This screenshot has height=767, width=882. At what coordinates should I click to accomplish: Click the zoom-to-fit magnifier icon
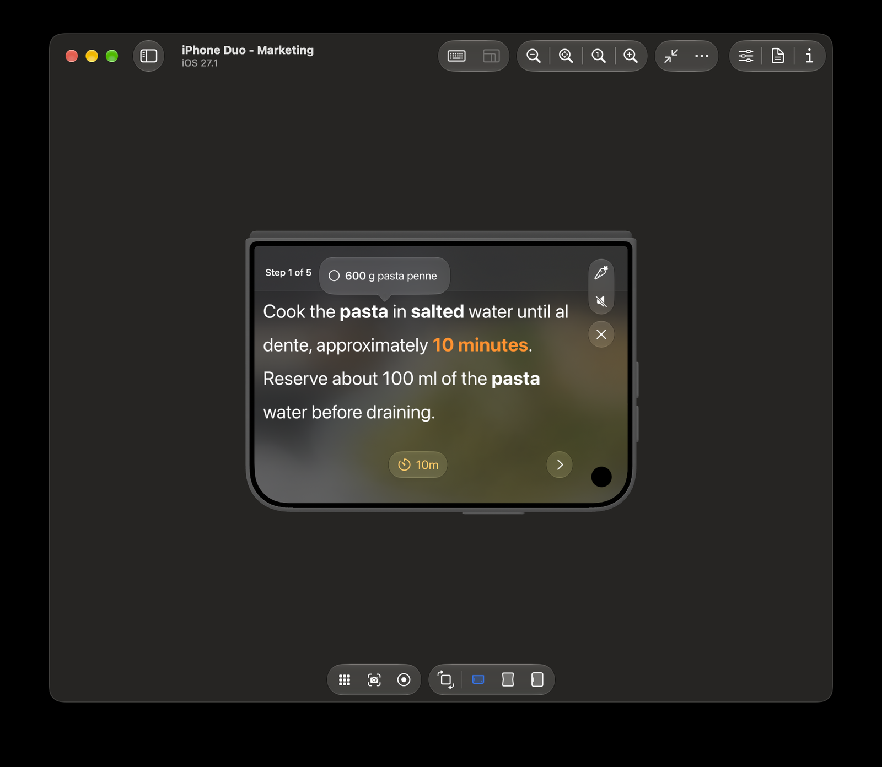coord(566,56)
